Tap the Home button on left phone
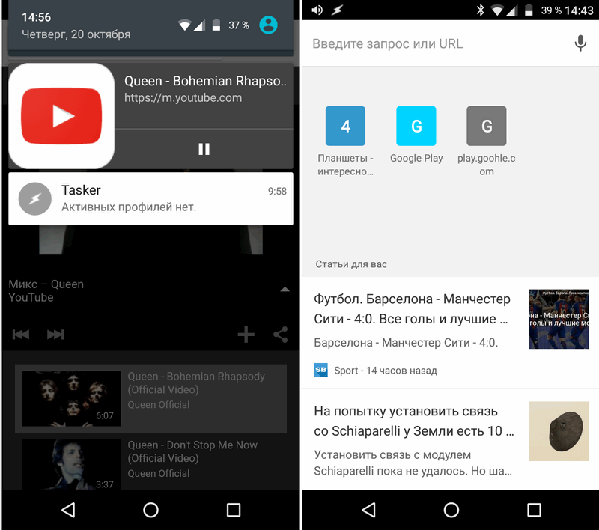This screenshot has width=599, height=530. pyautogui.click(x=150, y=510)
